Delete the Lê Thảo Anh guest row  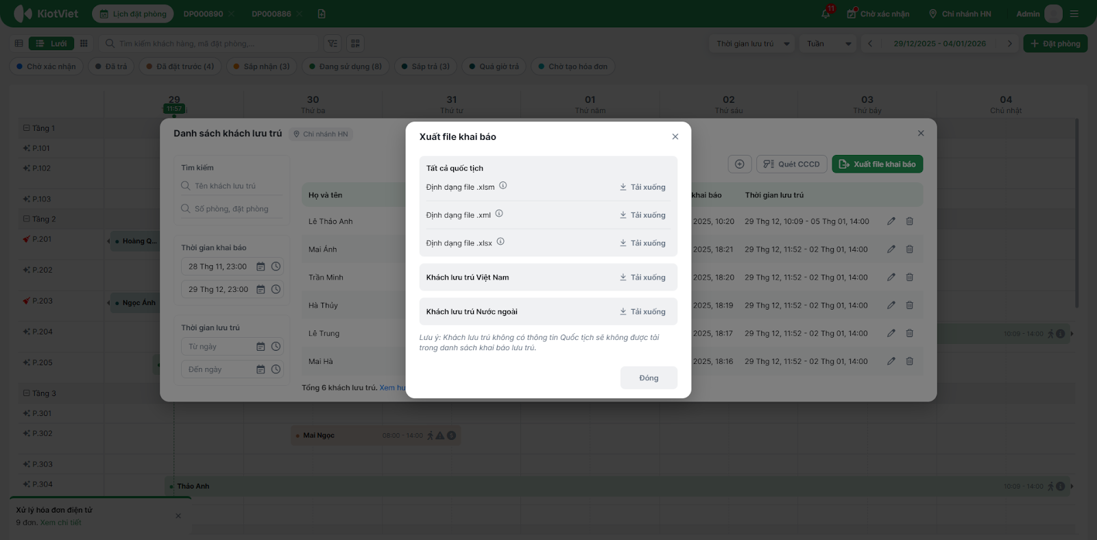910,221
